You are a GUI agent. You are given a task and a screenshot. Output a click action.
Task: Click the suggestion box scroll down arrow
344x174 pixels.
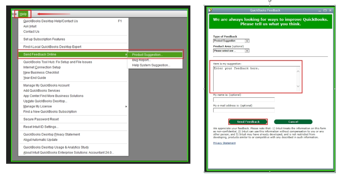298,86
